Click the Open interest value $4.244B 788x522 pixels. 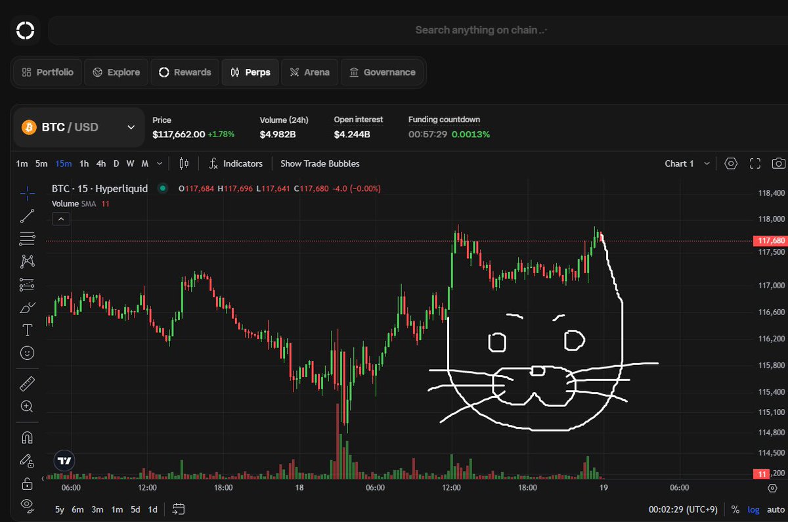[352, 134]
